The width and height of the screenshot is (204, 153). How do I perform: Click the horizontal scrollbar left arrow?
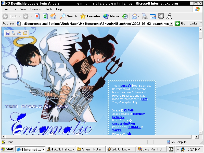(3, 137)
